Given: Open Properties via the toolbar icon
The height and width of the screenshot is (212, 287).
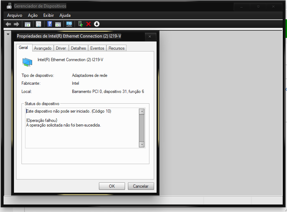Looking at the screenshot, I should pos(38,24).
